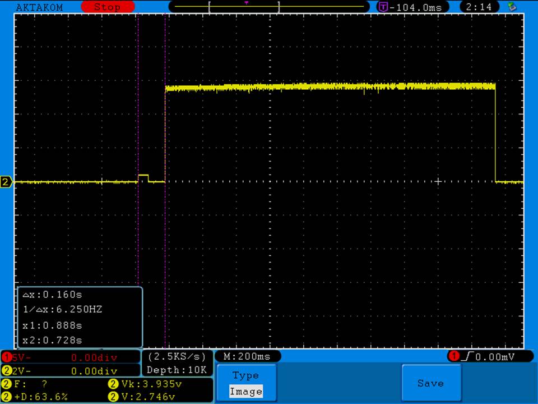Click the red channel 1 trigger source icon
Viewport: 538px width, 404px height.
click(x=453, y=357)
